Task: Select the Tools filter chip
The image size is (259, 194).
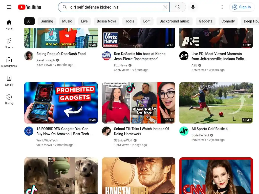Action: pos(130,21)
